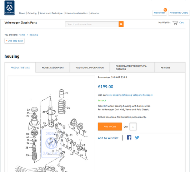Open the Service and Technique menu

coord(51,13)
